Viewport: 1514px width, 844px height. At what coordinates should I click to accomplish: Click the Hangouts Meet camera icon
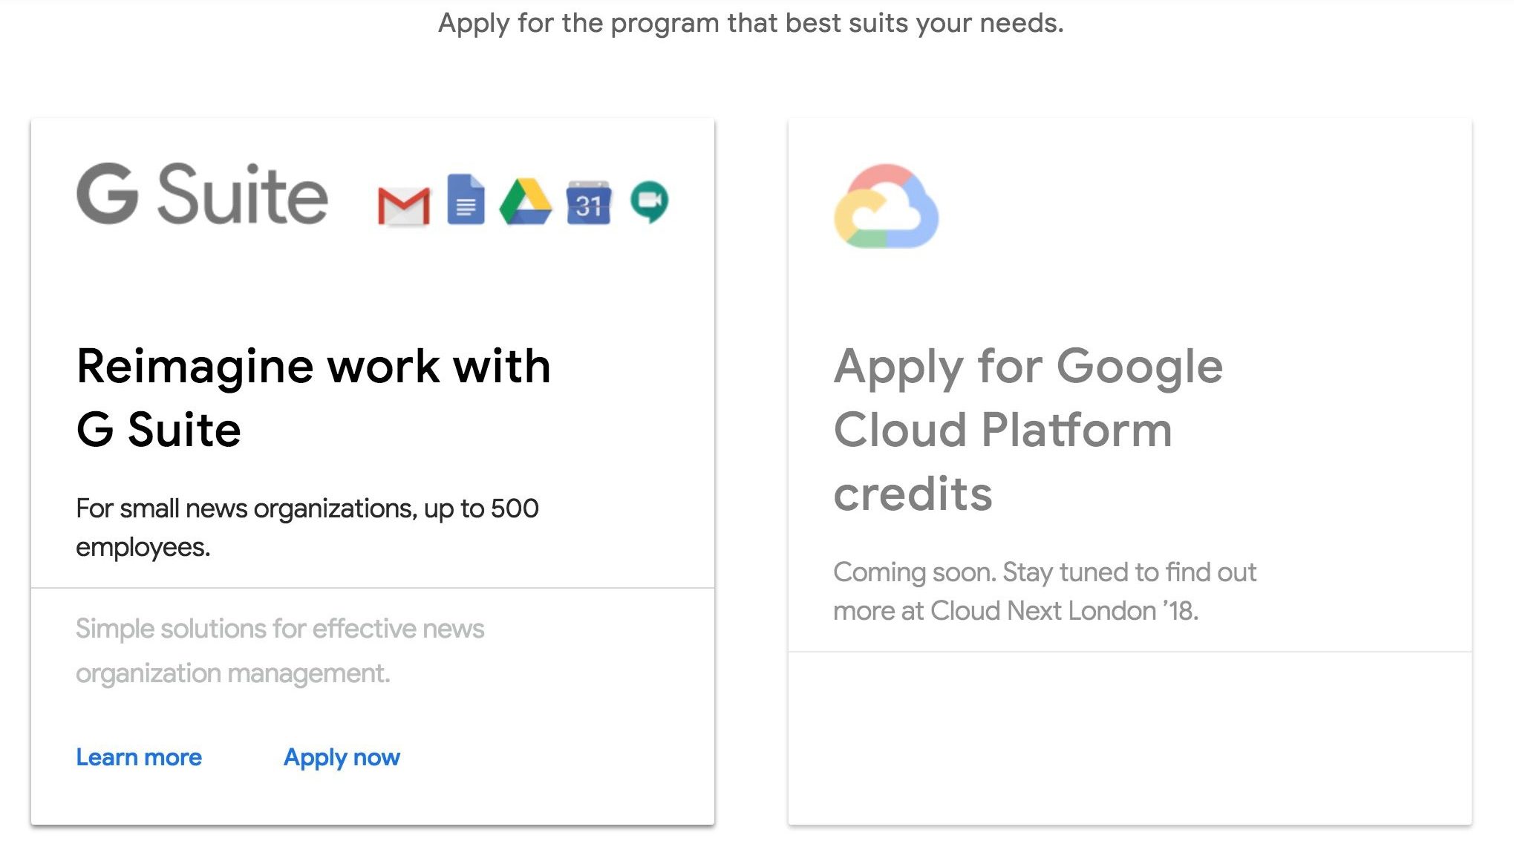pyautogui.click(x=649, y=201)
